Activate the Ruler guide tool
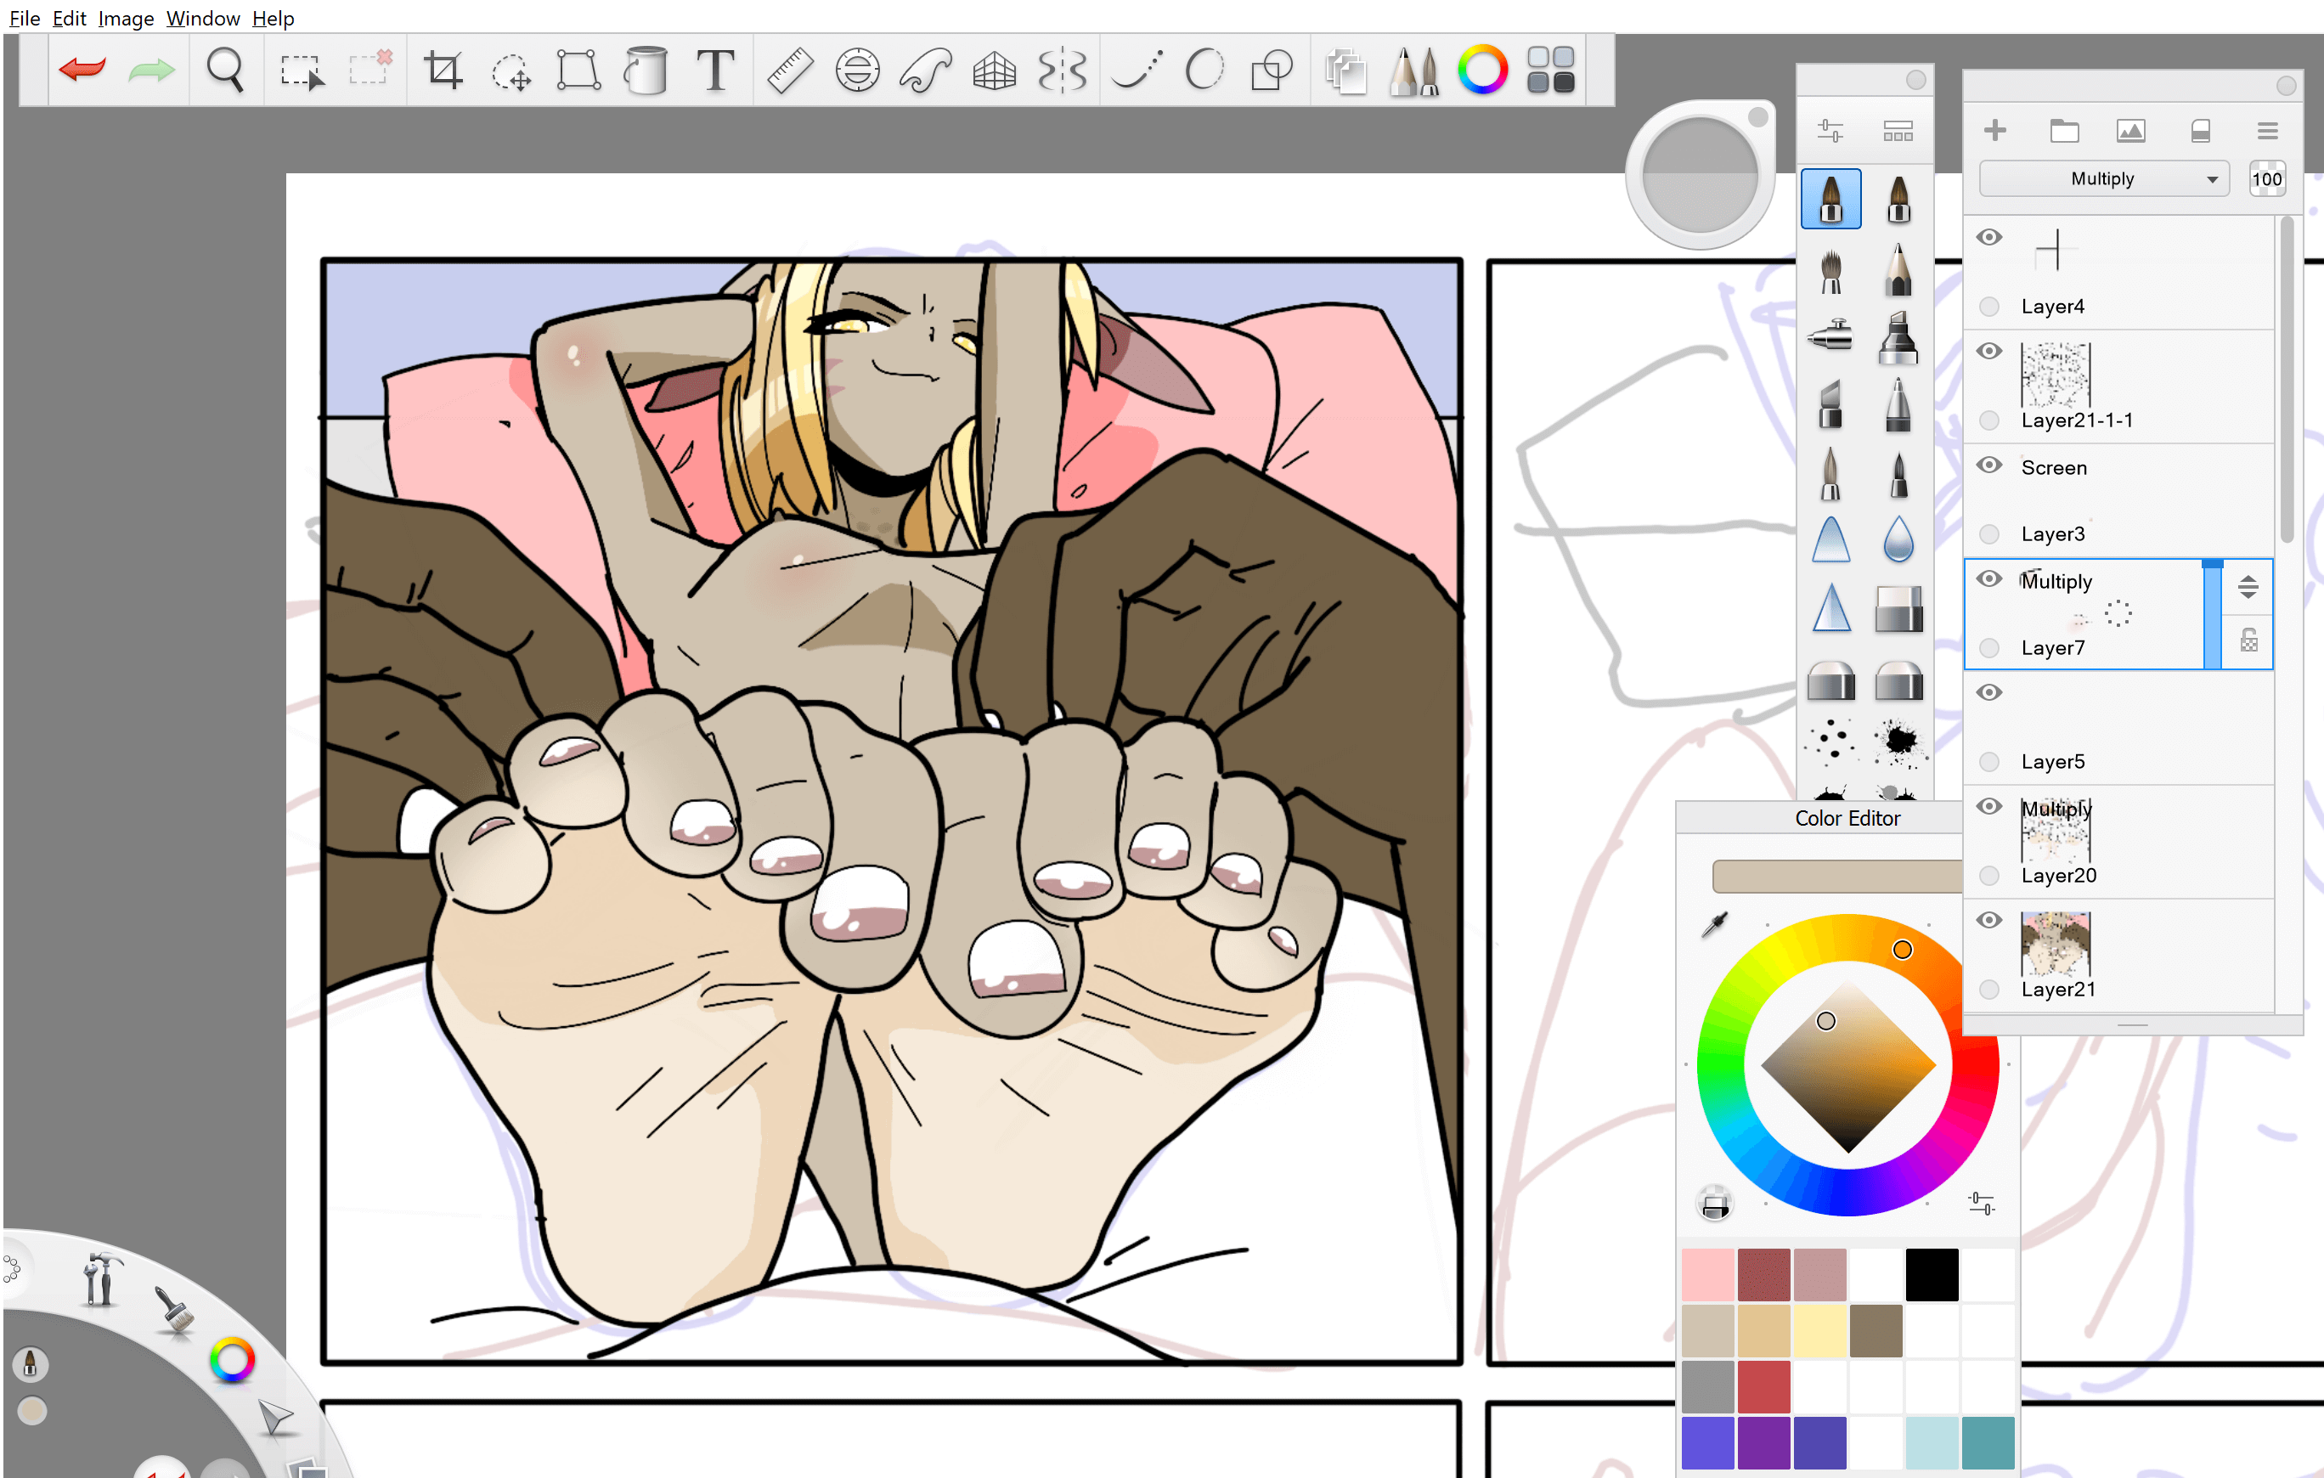 (788, 70)
